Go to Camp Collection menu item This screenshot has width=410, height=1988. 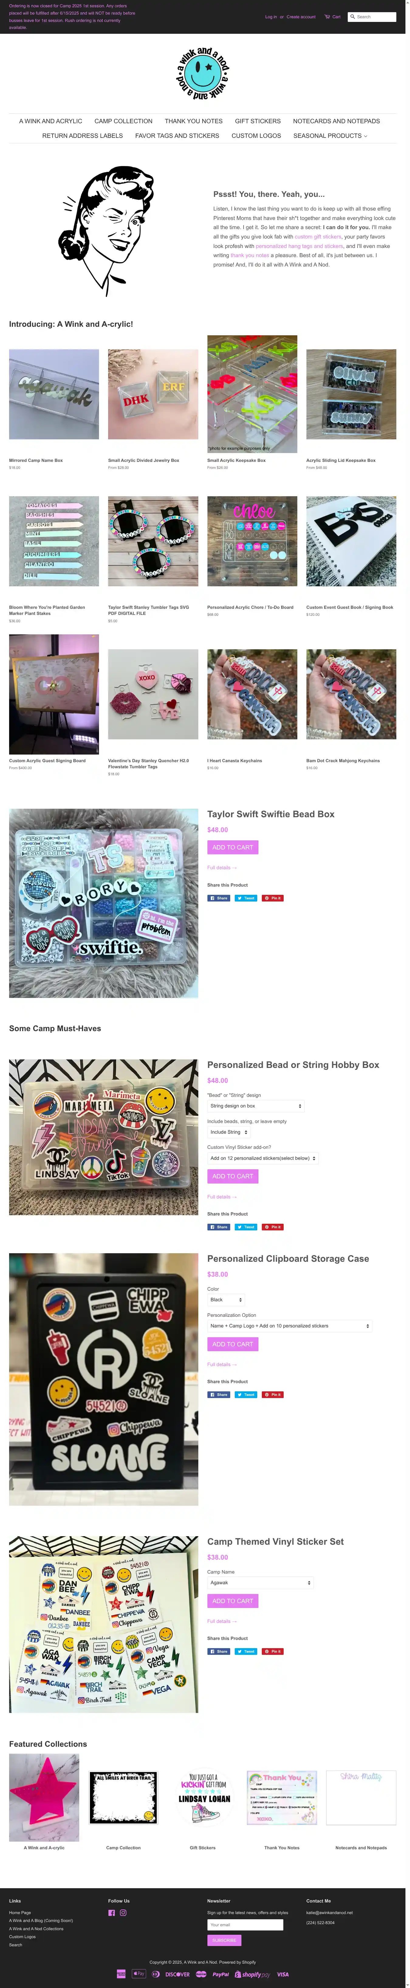coord(123,121)
